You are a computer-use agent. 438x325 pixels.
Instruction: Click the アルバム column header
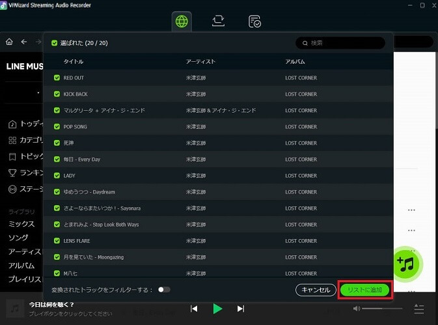pyautogui.click(x=295, y=61)
